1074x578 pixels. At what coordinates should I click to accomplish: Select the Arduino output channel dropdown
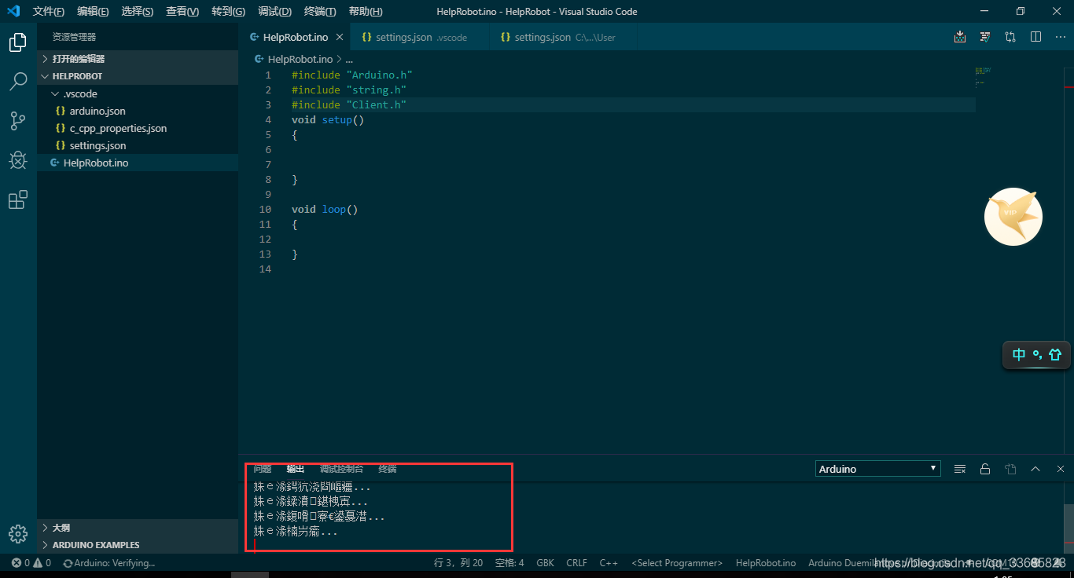(x=878, y=469)
